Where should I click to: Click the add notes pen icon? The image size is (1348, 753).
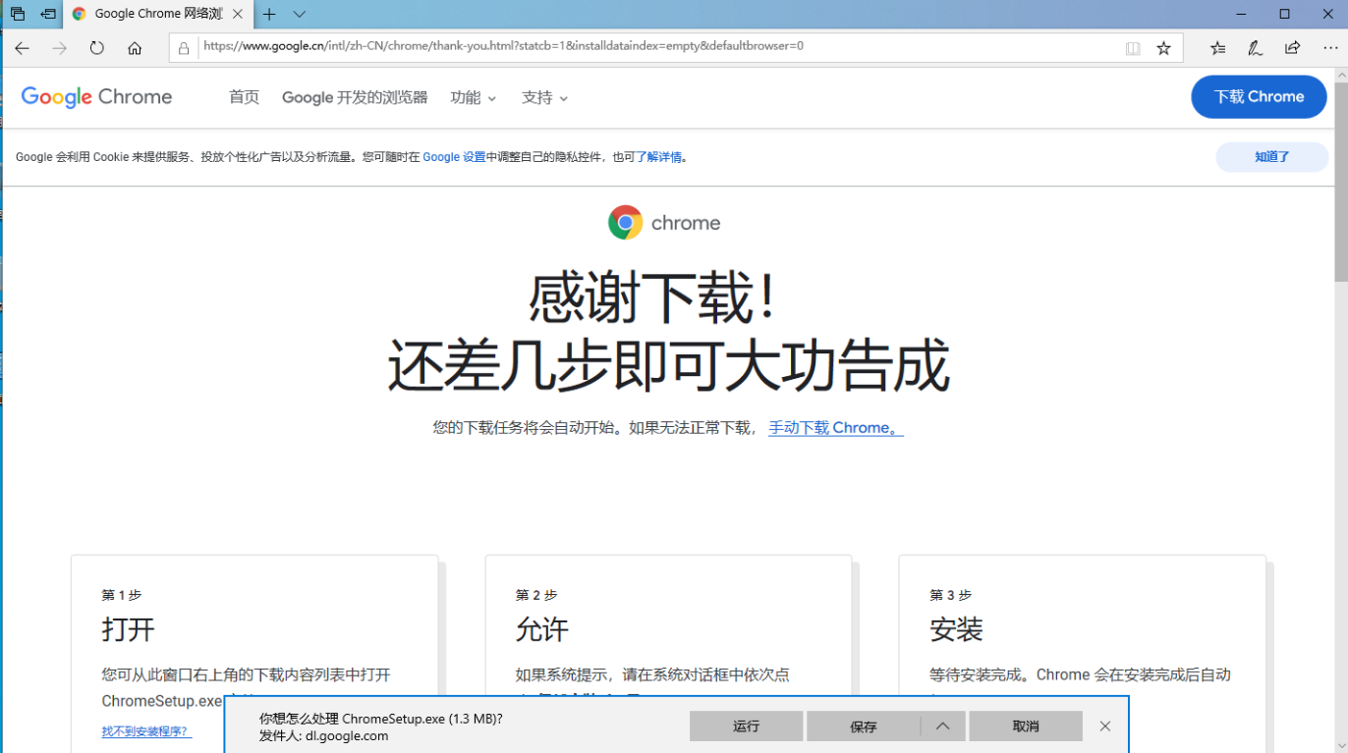click(x=1255, y=48)
